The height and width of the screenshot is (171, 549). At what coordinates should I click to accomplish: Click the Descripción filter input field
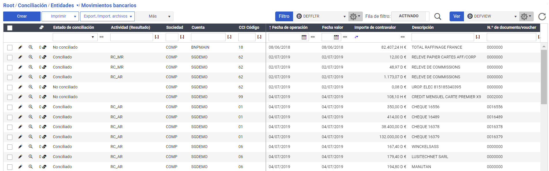coord(442,37)
